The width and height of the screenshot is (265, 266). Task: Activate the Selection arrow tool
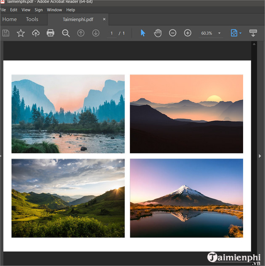pos(143,33)
